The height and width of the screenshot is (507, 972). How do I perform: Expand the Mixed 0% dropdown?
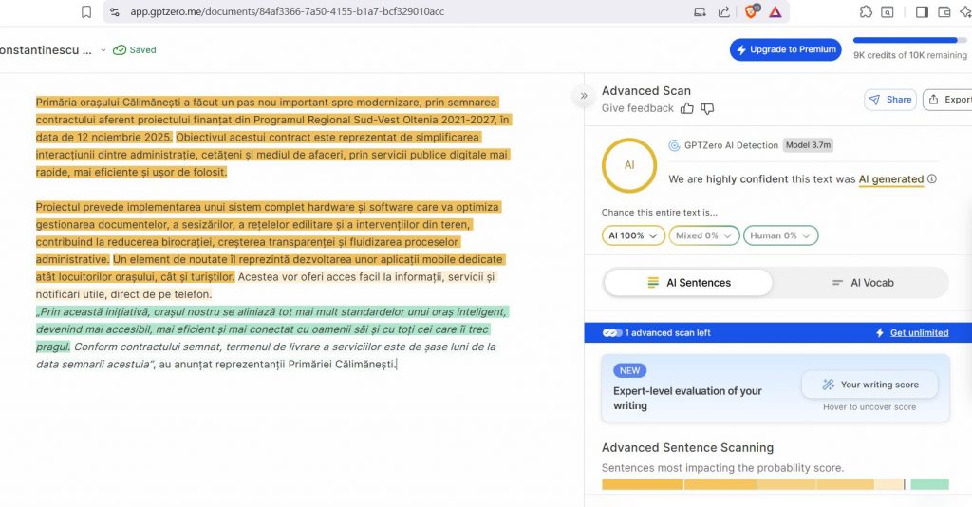(x=702, y=235)
